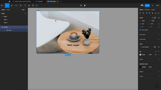Click Independent corners icon
The image size is (161, 90).
click(159, 27)
